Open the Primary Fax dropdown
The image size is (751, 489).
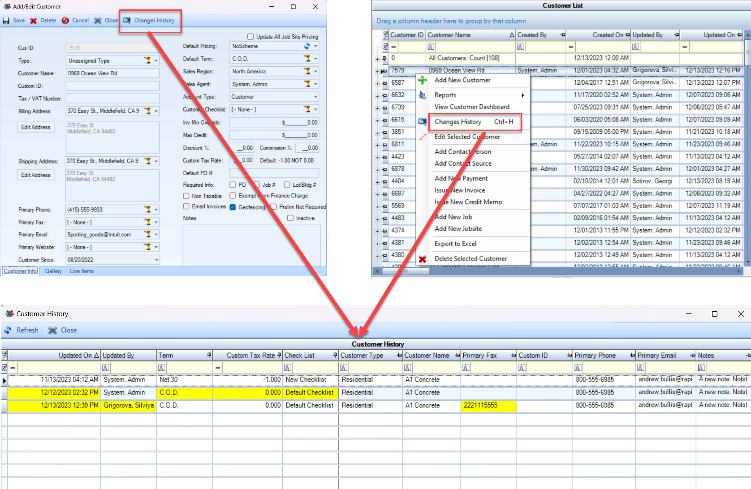(156, 222)
